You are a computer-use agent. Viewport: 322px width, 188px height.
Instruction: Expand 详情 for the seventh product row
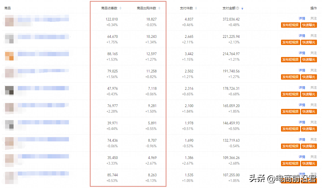pyautogui.click(x=302, y=122)
